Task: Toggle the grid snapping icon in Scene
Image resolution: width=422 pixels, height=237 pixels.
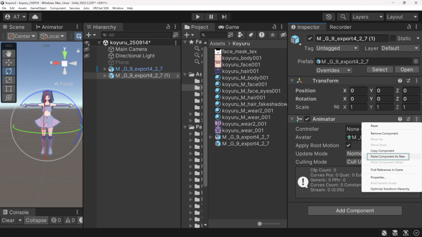Action: tap(79, 36)
